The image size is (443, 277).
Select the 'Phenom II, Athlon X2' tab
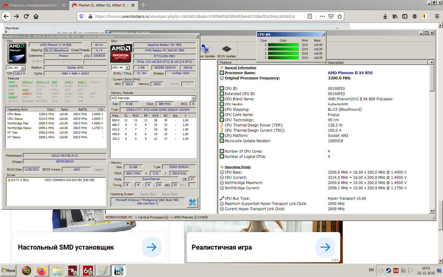(x=103, y=5)
